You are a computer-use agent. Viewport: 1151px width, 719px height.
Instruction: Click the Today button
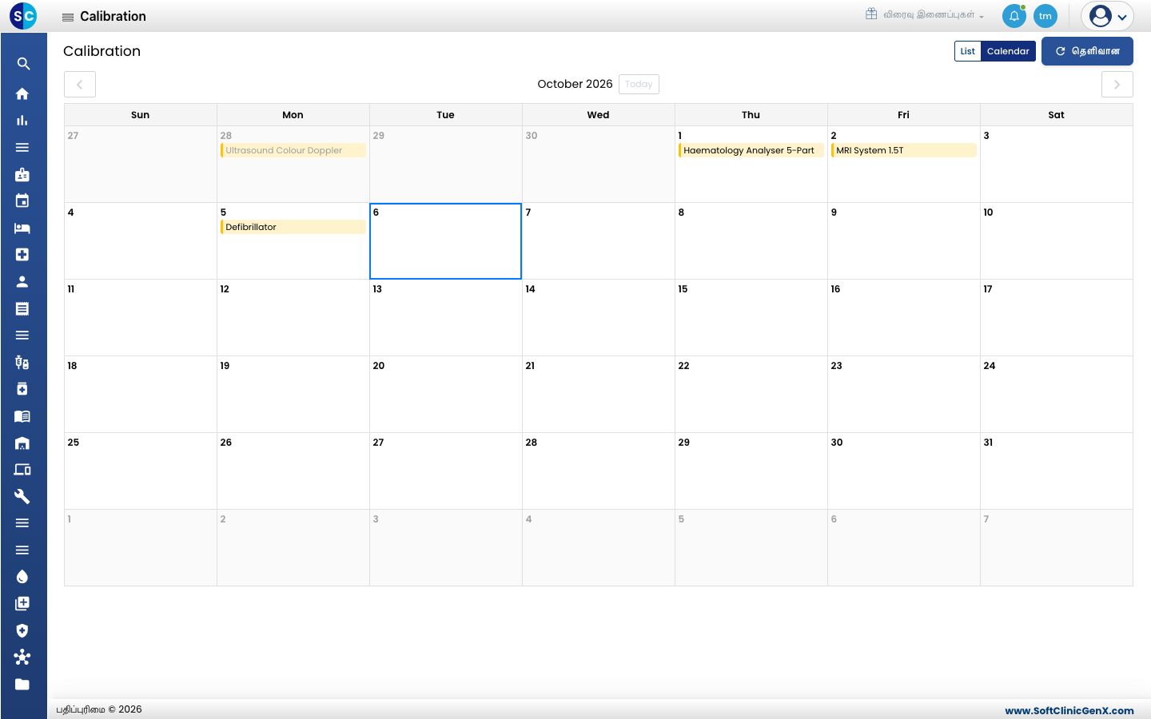point(639,84)
